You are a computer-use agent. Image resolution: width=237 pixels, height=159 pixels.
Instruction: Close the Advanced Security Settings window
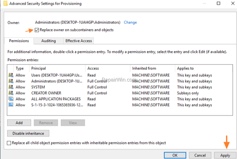233,3
